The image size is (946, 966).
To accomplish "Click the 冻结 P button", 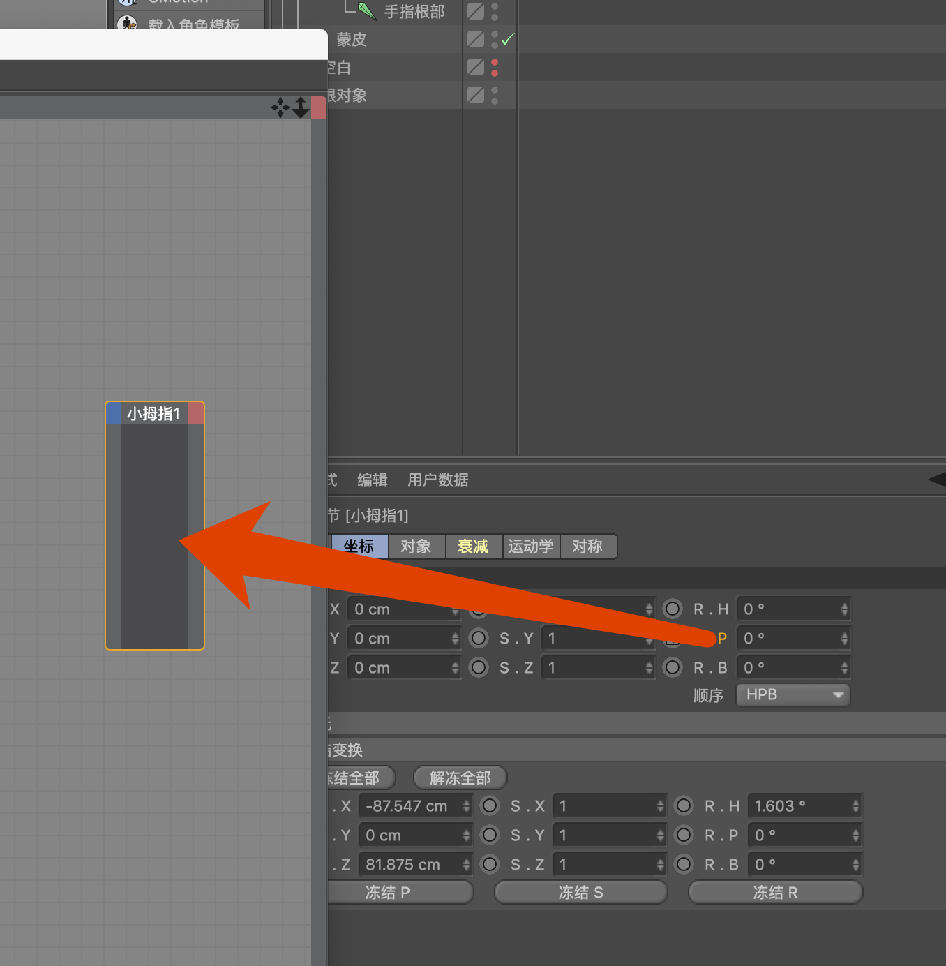I will click(399, 892).
